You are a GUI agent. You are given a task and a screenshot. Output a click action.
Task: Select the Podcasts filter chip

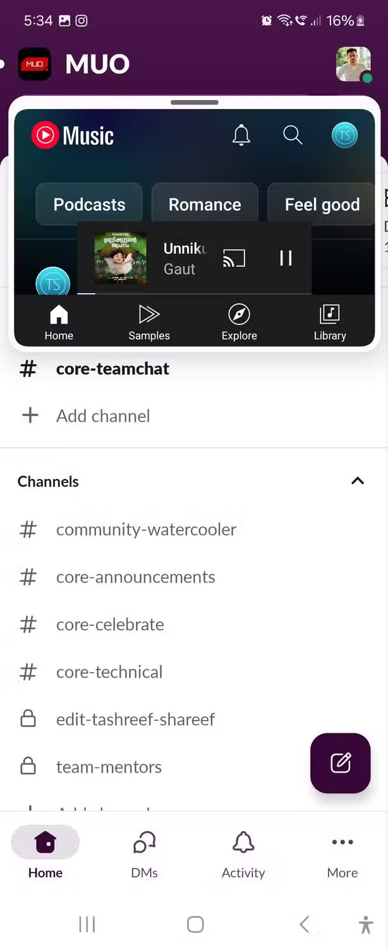89,205
